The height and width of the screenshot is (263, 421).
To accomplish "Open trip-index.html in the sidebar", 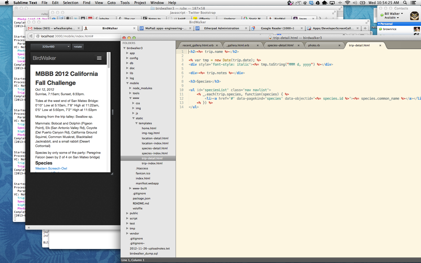I will point(152,163).
